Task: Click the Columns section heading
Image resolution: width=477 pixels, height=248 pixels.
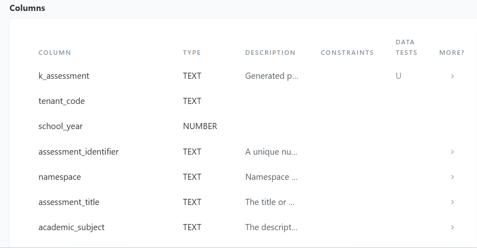Action: click(x=27, y=8)
